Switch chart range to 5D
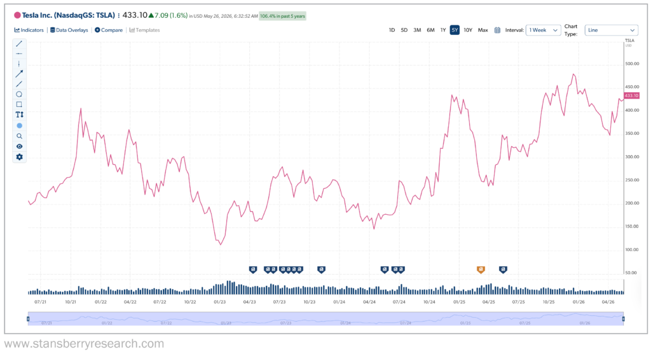The width and height of the screenshot is (651, 354). 404,31
